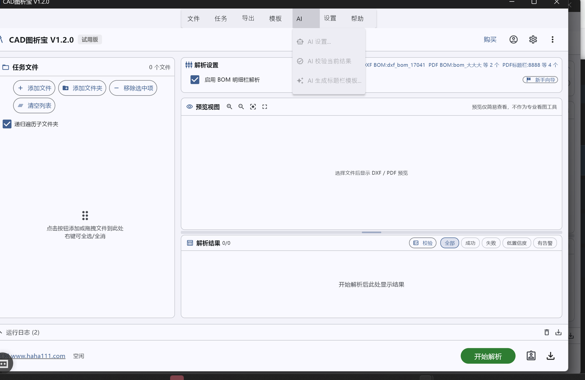Open the 帮助 menu
The image size is (585, 380).
pos(357,18)
